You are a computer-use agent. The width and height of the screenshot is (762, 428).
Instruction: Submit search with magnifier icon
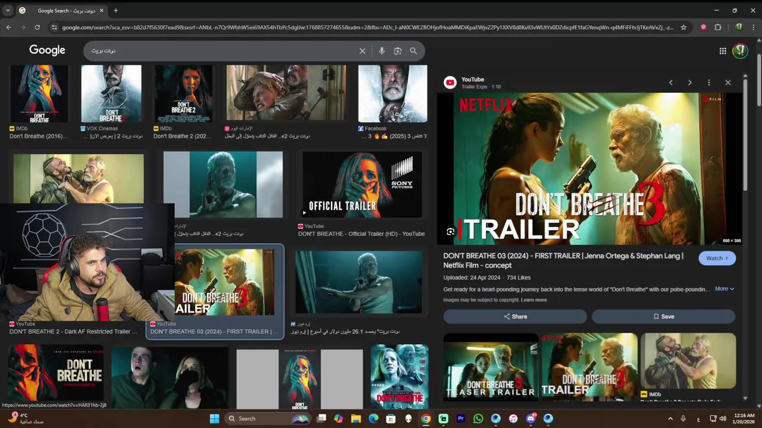pyautogui.click(x=413, y=51)
